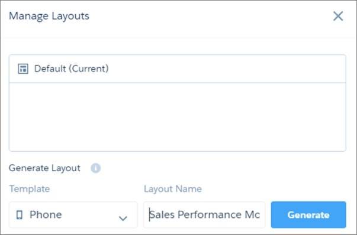Viewport: 357px width, 235px height.
Task: Click the whitespace right of Default (Current) row
Action: [227, 69]
